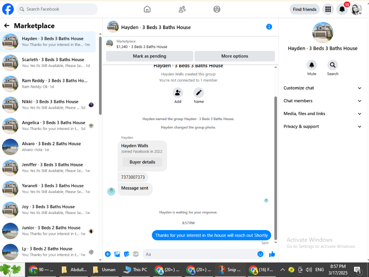Viewport: 369px width, 277px height.
Task: Open Junior · 3 Beds 2 Baths chat
Action: [x=48, y=231]
